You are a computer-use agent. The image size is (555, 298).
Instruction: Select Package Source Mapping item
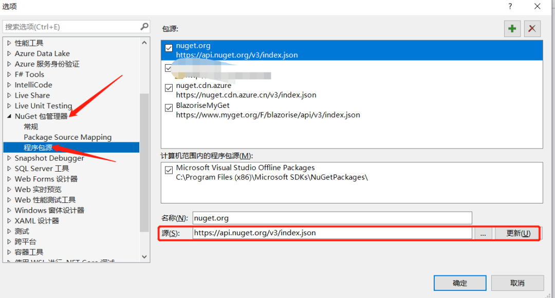[x=68, y=137]
